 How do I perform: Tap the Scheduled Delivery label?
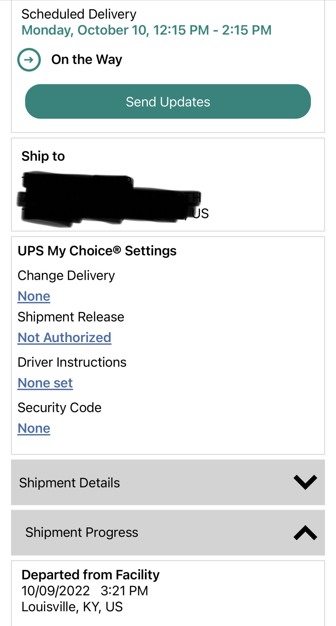(x=79, y=14)
